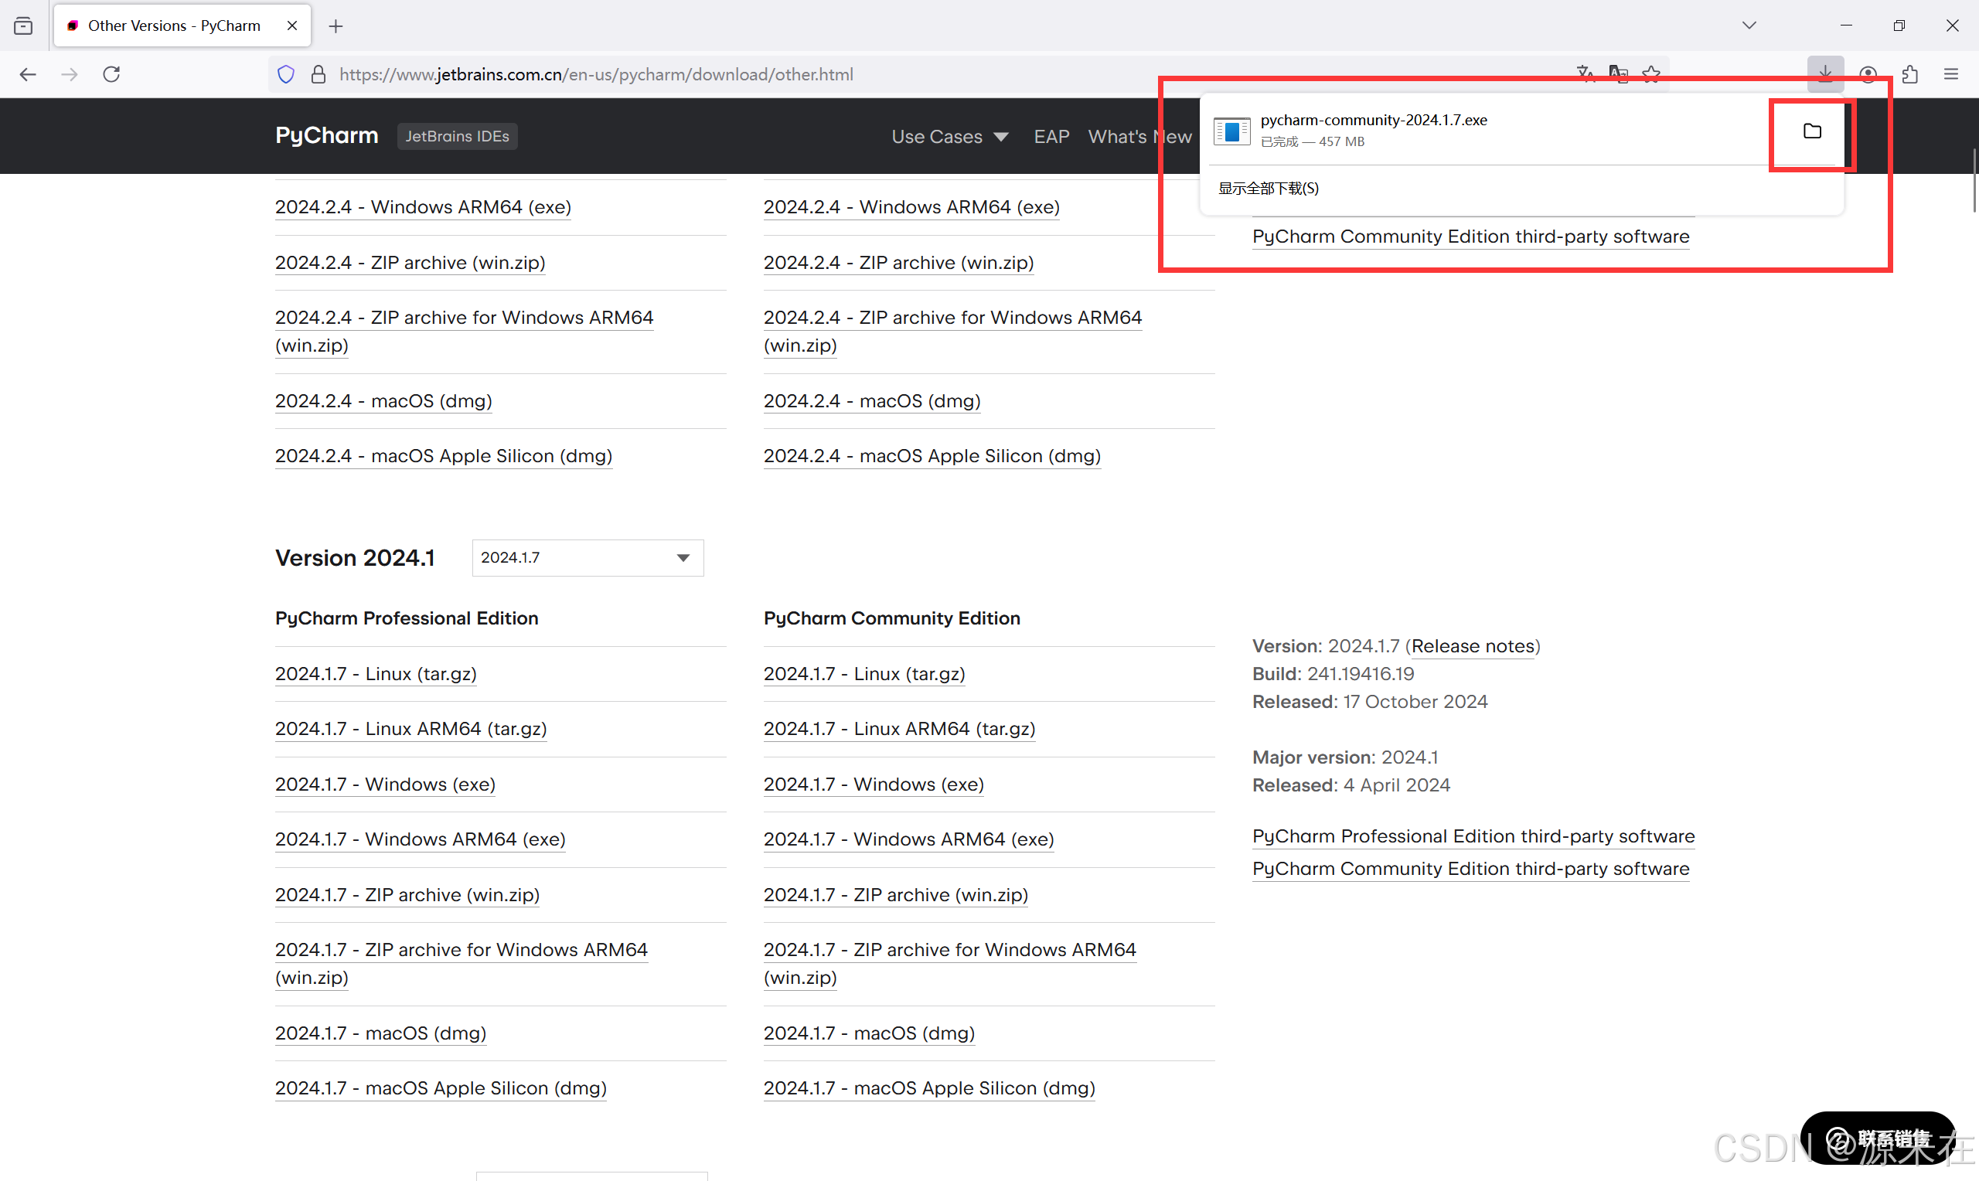This screenshot has width=1979, height=1181.
Task: Open the Firefox hamburger application menu
Action: (x=1951, y=74)
